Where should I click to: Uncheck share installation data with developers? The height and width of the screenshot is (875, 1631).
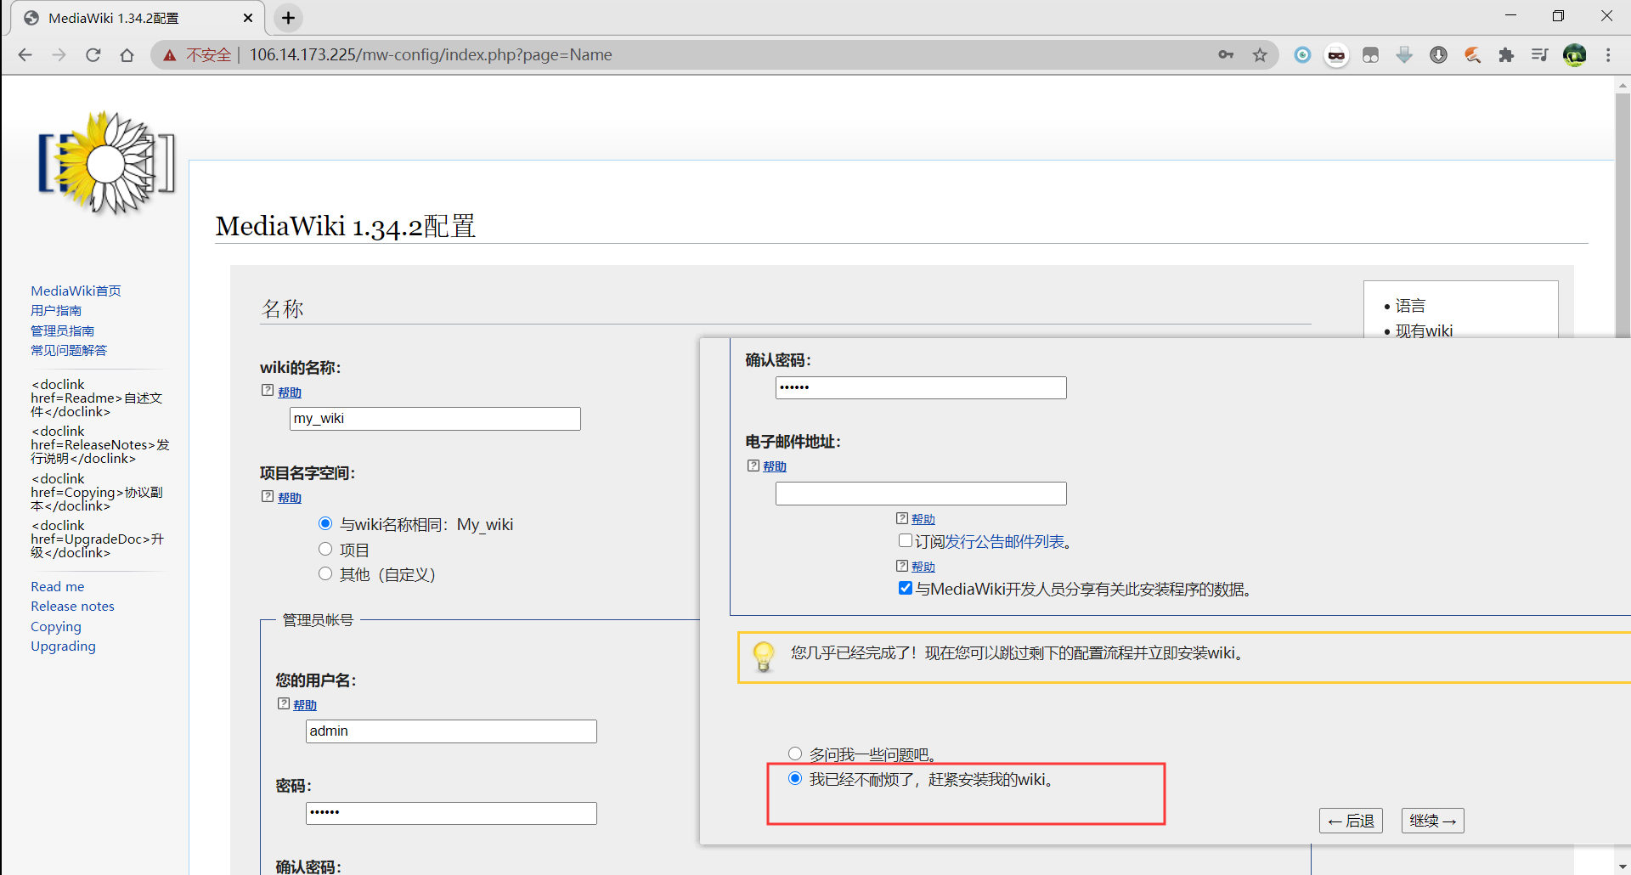(906, 588)
